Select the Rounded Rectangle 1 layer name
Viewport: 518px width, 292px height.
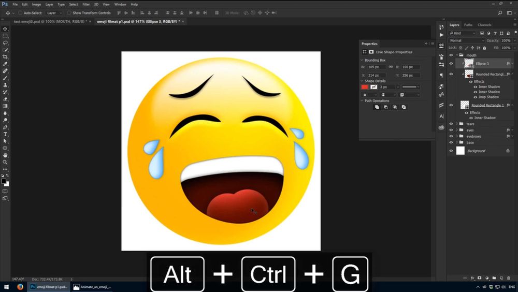click(x=487, y=105)
